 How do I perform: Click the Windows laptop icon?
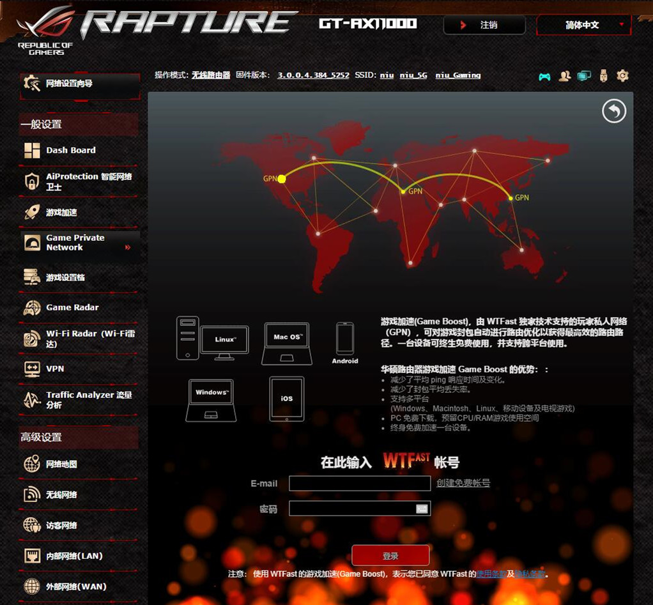click(211, 400)
